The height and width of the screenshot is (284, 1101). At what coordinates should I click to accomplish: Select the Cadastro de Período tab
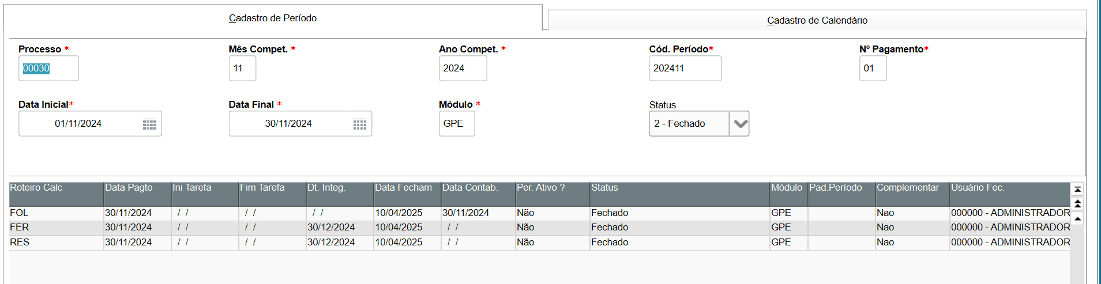273,18
